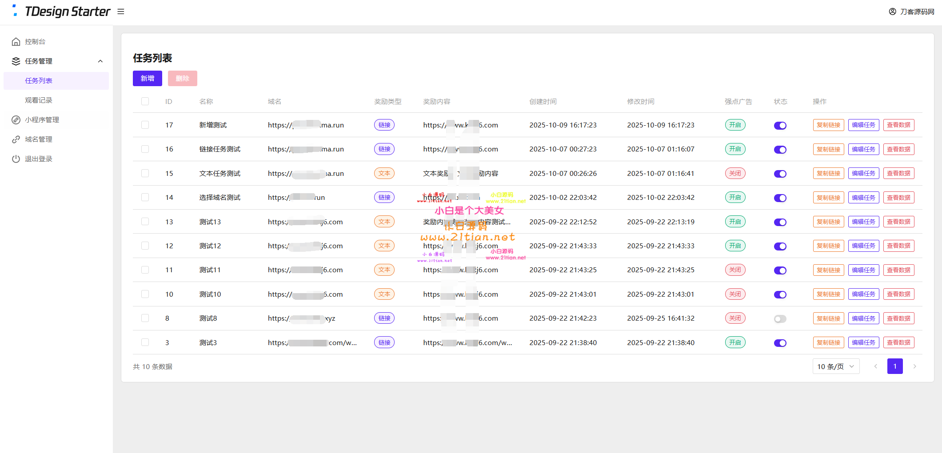This screenshot has width=942, height=453.
Task: Open the 10 条/页 page size dropdown
Action: (835, 366)
